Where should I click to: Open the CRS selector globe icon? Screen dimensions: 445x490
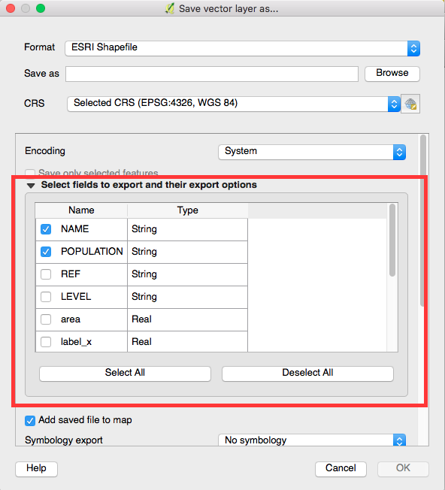[x=410, y=104]
